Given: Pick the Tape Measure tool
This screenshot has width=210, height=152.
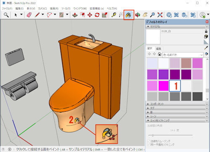Looking at the screenshot, I should (114, 15).
